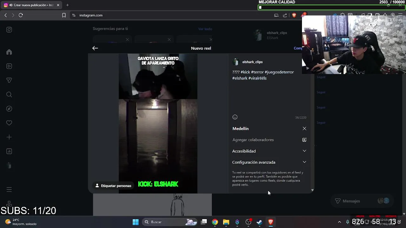The height and width of the screenshot is (228, 406).
Task: Open the hamburger More menu in the sidebar
Action: [x=9, y=189]
